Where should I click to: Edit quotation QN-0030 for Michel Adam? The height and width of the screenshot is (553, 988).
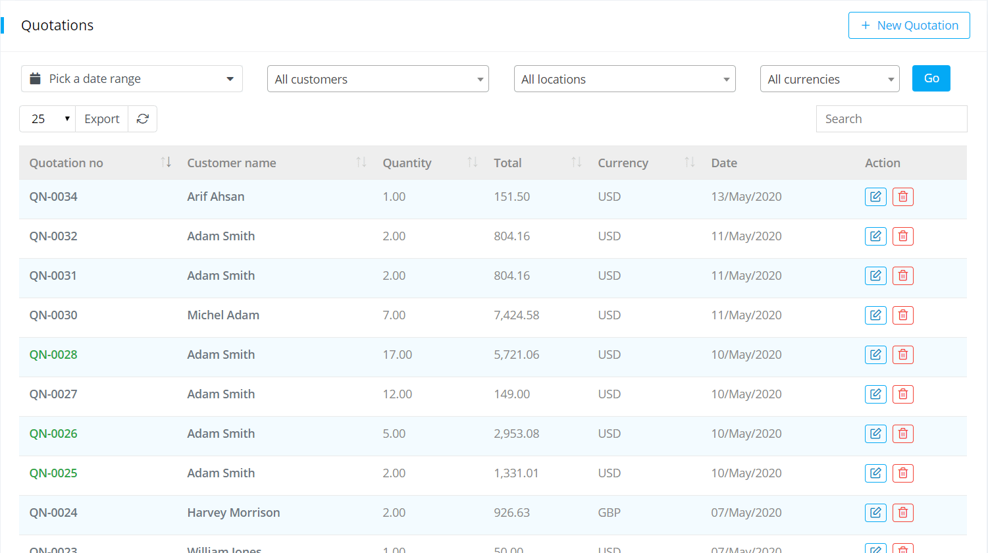(x=875, y=315)
